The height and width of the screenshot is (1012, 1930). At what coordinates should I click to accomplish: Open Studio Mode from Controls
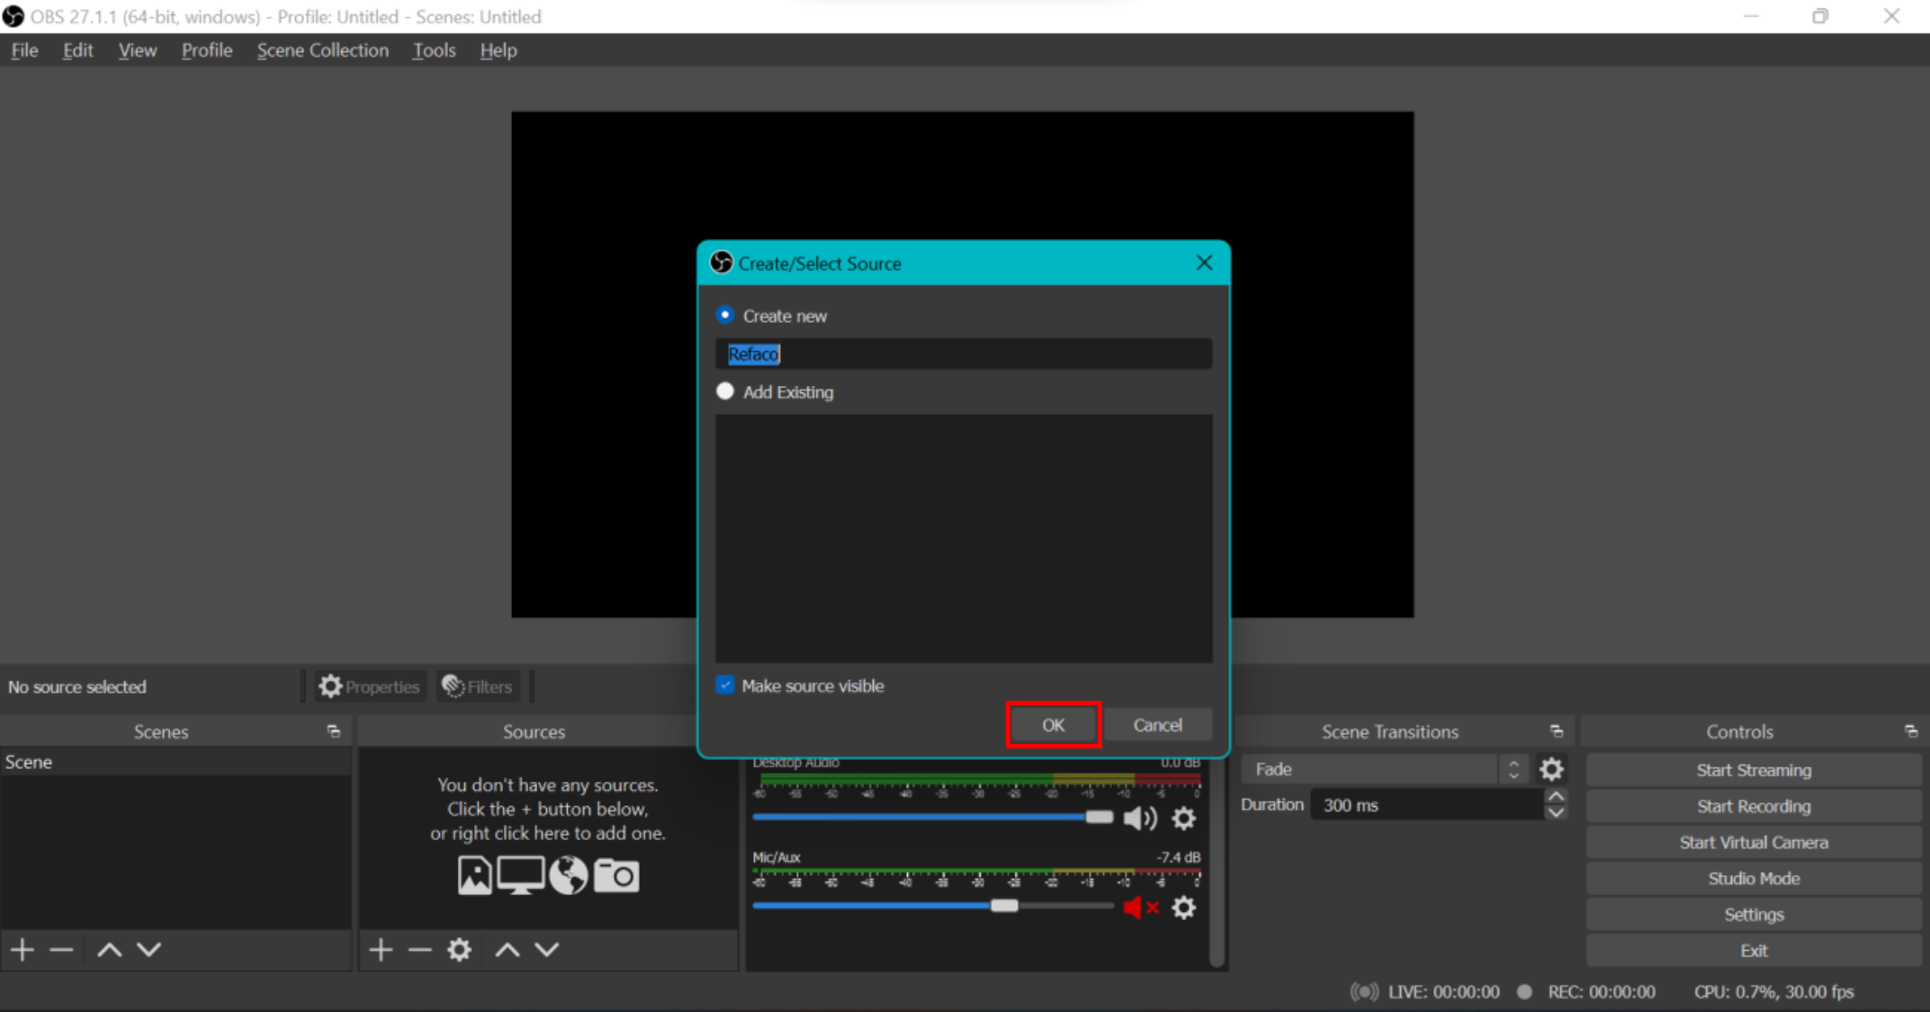[1754, 878]
